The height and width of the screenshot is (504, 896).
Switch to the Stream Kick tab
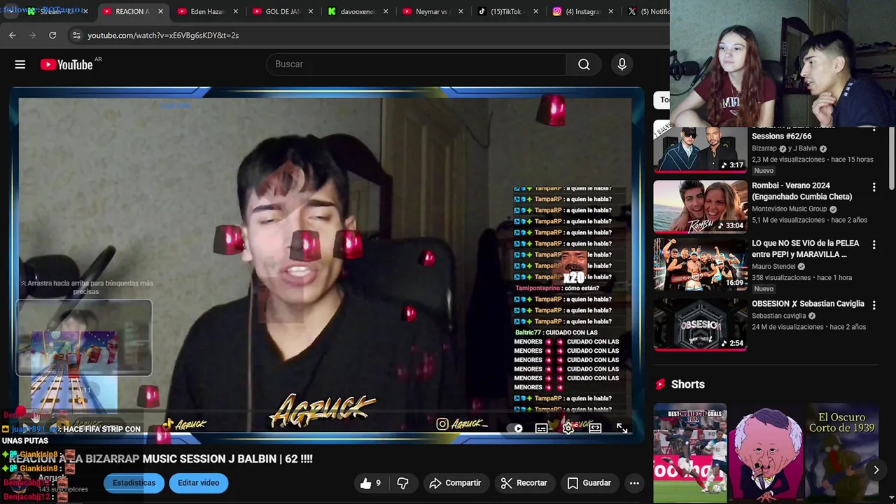53,11
